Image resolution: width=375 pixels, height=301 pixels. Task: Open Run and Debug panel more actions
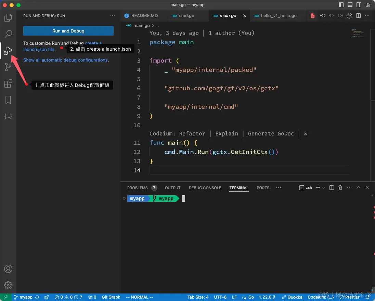pyautogui.click(x=113, y=16)
